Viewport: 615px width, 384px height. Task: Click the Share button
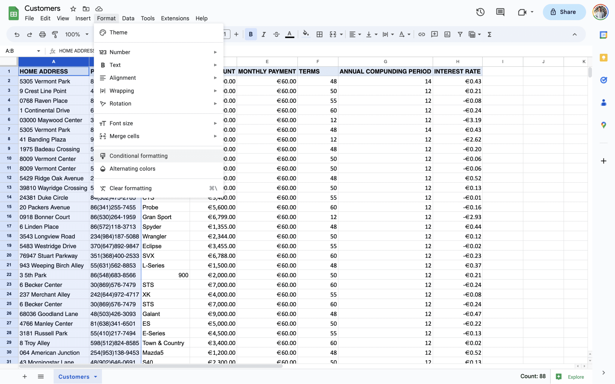564,12
